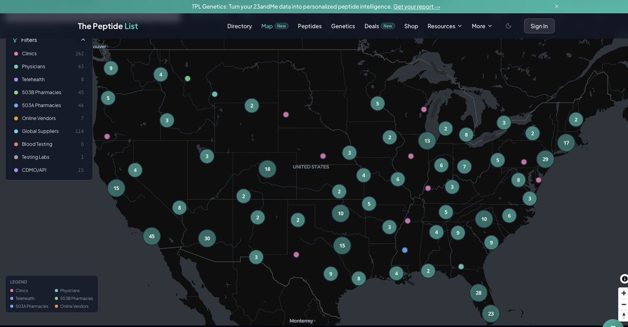Toggle the Clinics filter
The height and width of the screenshot is (327, 628).
tap(49, 53)
